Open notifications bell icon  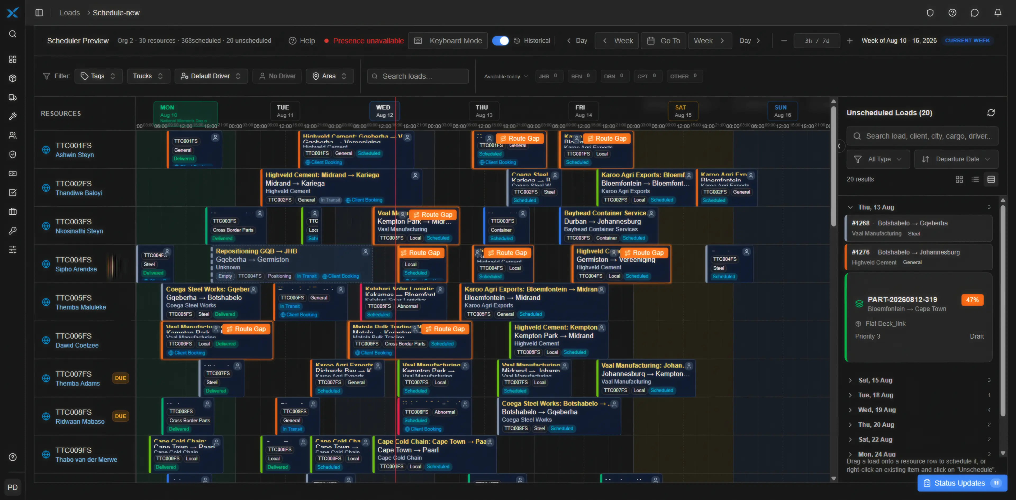pyautogui.click(x=998, y=13)
